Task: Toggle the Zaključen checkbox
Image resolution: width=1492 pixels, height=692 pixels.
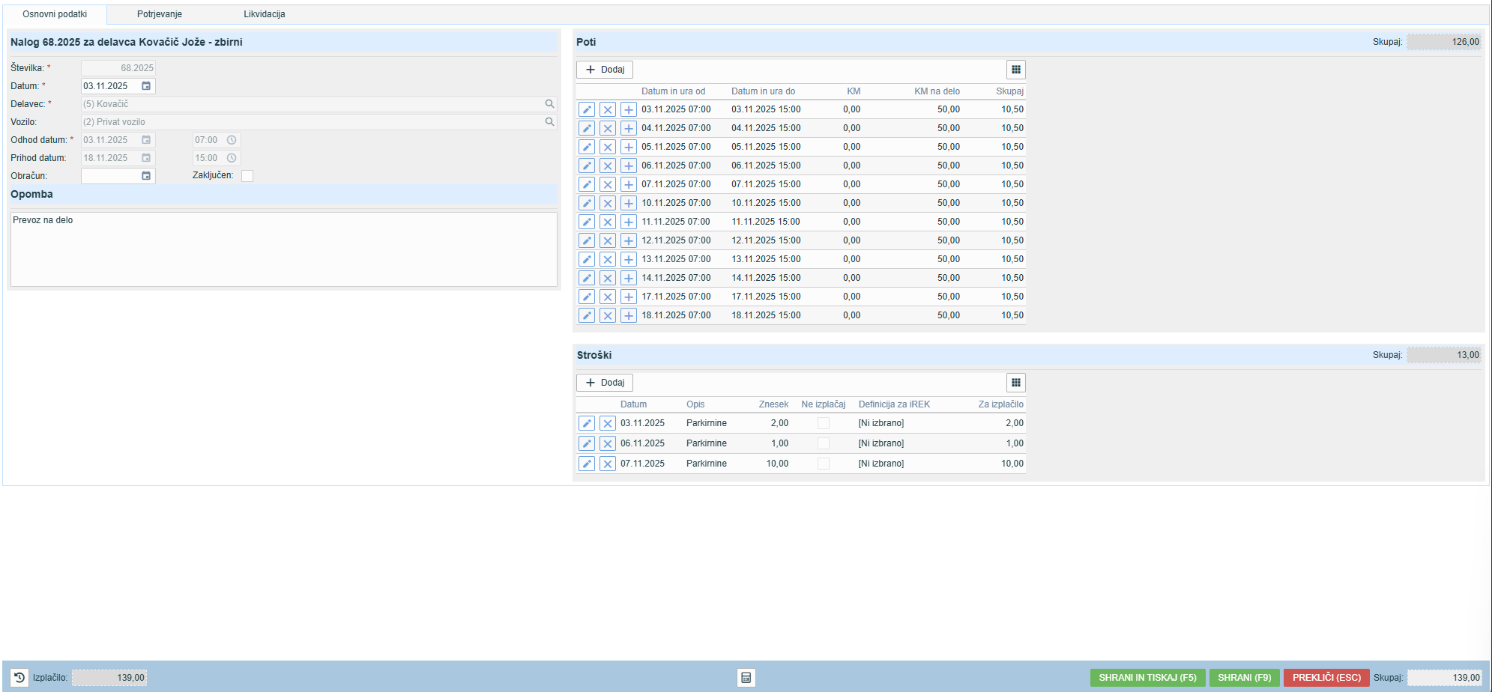Action: click(247, 176)
